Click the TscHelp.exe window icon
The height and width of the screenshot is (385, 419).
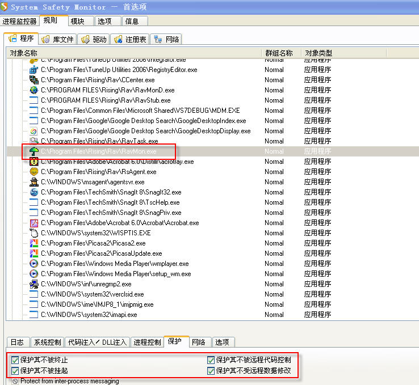point(33,202)
